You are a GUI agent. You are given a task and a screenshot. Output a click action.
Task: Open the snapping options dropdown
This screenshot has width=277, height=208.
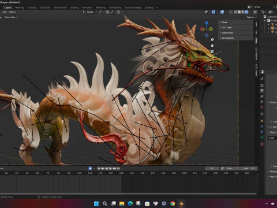[x=113, y=12]
